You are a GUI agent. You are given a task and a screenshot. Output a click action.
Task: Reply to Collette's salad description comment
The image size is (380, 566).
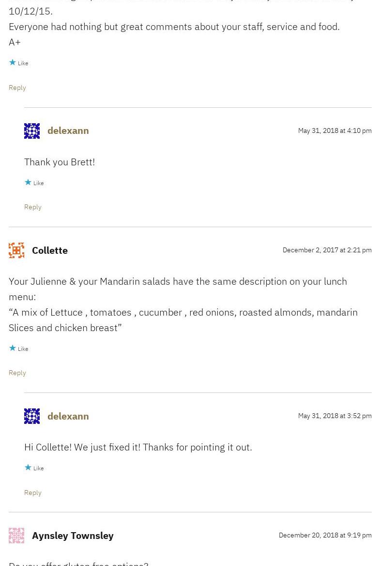[x=17, y=373]
